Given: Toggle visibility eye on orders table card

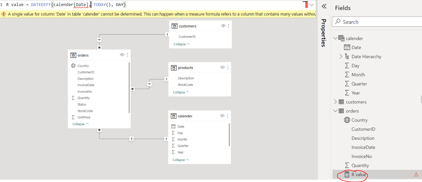Looking at the screenshot, I should coord(122,55).
